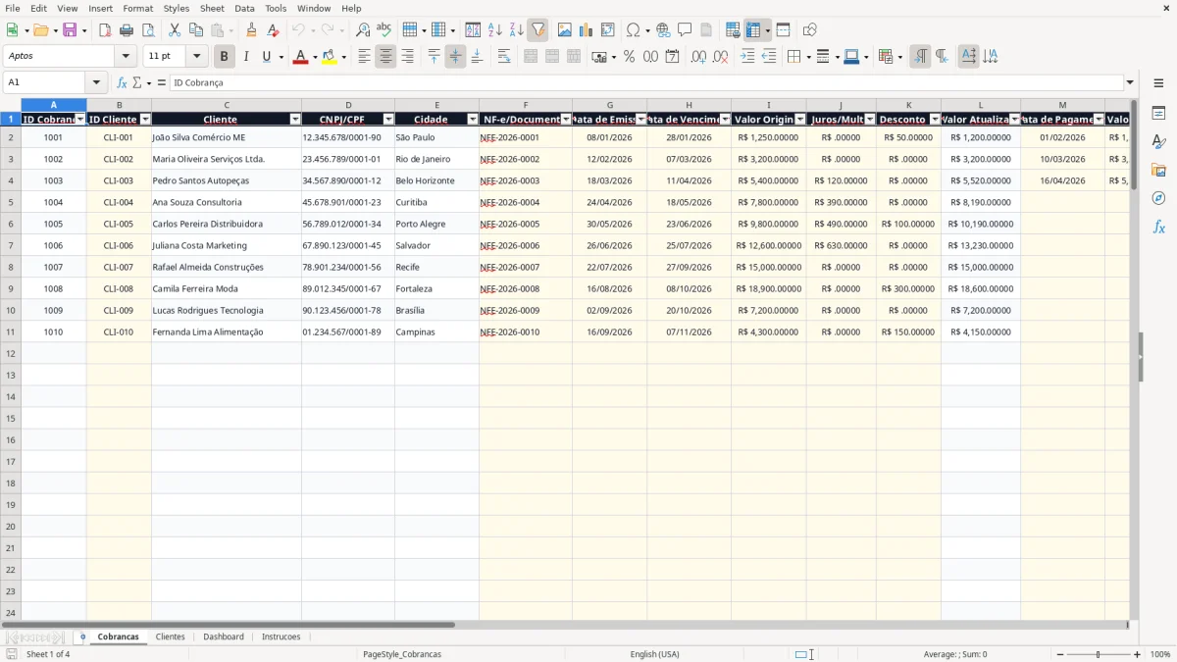Open sidebar Navigator compass icon
The image size is (1177, 662).
(1158, 198)
